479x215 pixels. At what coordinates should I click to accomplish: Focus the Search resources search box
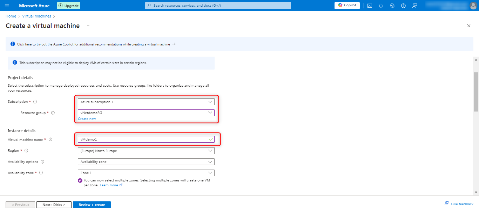[218, 6]
